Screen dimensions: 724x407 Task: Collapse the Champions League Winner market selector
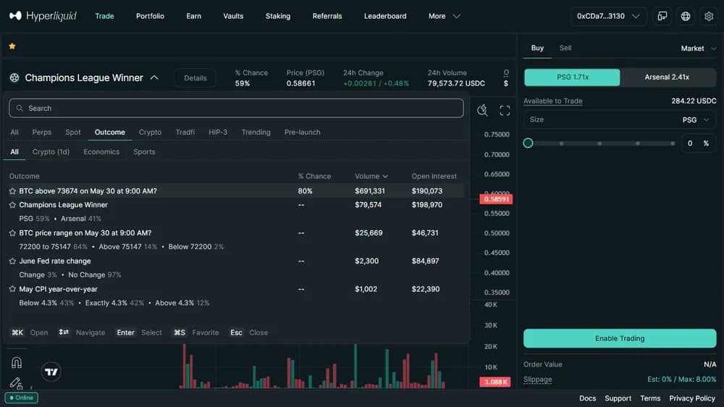pos(154,77)
